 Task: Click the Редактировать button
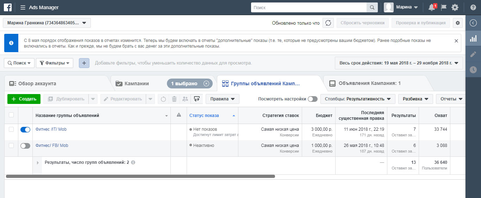click(123, 99)
